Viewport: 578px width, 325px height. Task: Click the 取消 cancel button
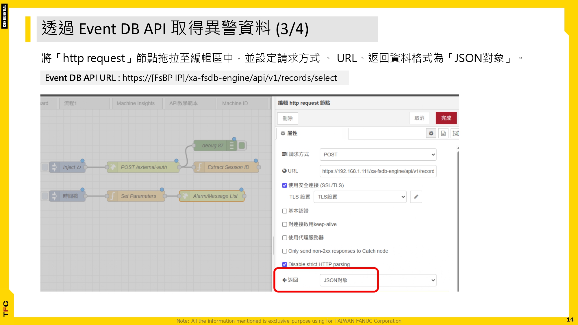419,118
